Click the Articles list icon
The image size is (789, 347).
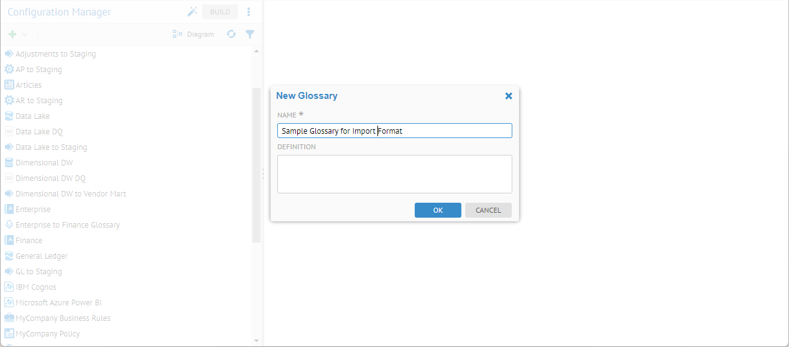pos(9,85)
